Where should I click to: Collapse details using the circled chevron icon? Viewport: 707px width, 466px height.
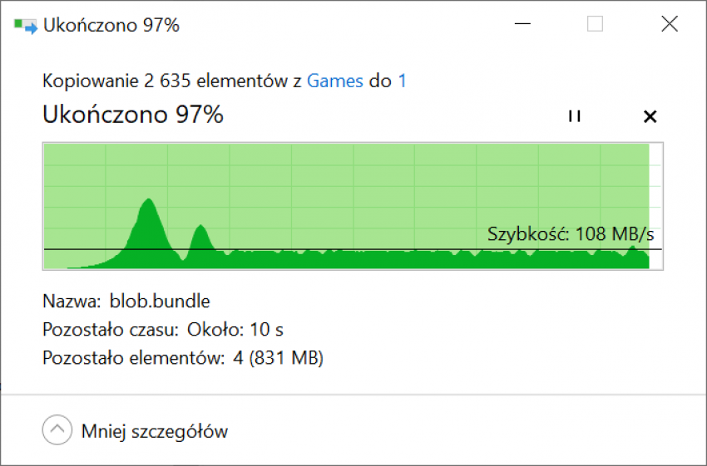pyautogui.click(x=57, y=430)
